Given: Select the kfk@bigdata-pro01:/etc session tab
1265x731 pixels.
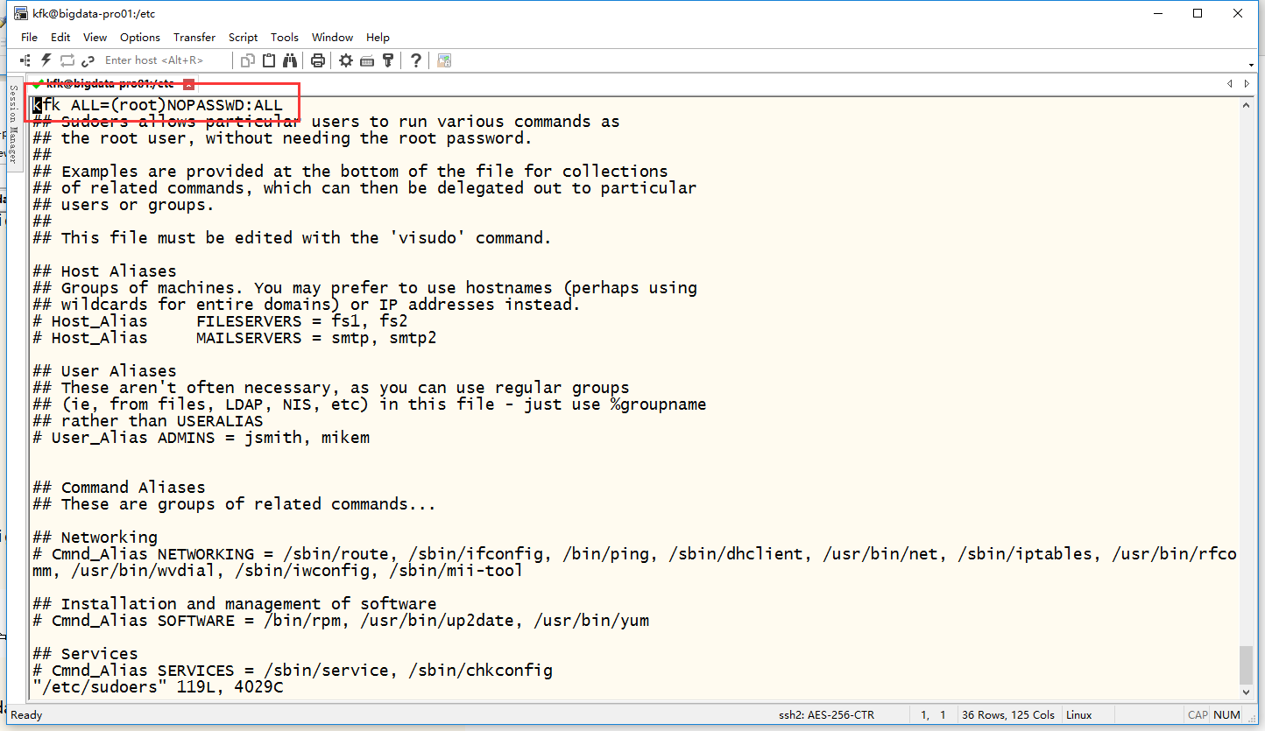Looking at the screenshot, I should click(110, 84).
